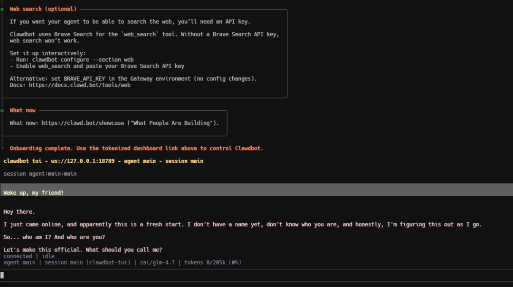
Task: Click 'If you want your agent' sentence
Action: 130,21
